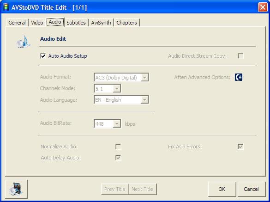This screenshot has width=270, height=202.
Task: Click the AVStoDVD title bar app icon
Action: [6, 7]
